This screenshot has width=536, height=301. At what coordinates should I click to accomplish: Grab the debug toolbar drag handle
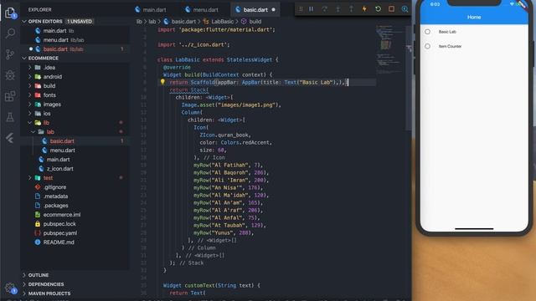(301, 9)
